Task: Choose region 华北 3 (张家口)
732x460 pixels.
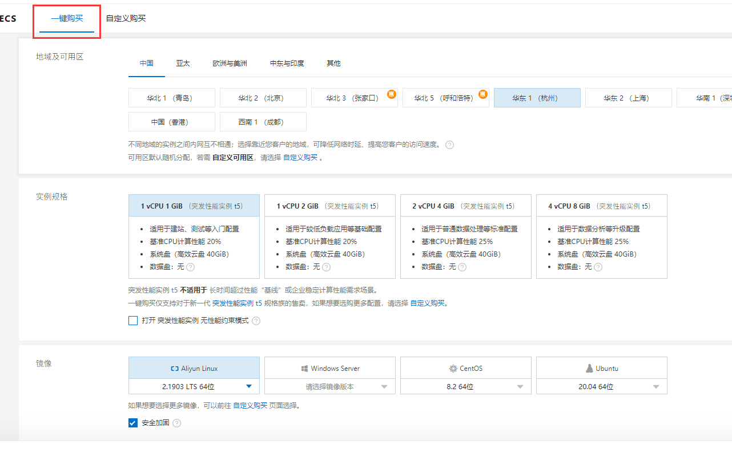Action: point(355,98)
